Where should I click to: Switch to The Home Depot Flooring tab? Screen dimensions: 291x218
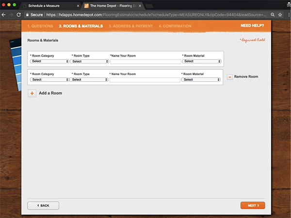pyautogui.click(x=113, y=6)
